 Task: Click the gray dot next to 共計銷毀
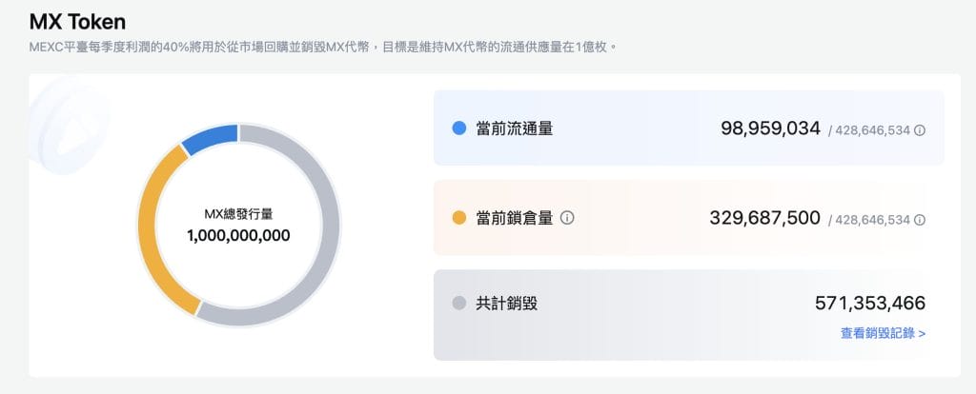pyautogui.click(x=458, y=304)
